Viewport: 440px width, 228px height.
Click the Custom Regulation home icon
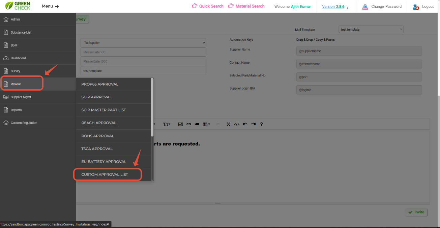pos(6,123)
